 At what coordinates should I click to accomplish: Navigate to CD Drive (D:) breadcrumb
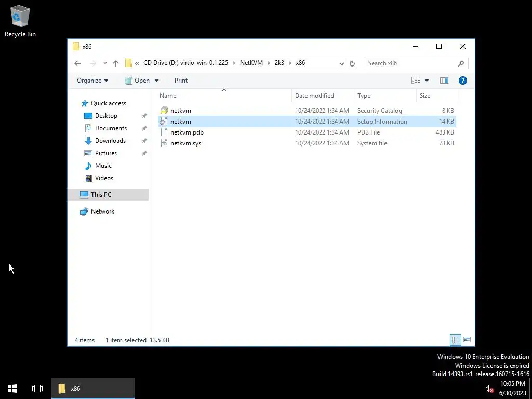click(x=185, y=63)
